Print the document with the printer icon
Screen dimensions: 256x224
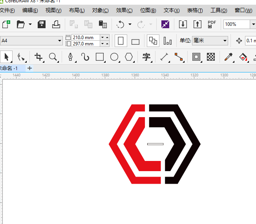pos(56,24)
